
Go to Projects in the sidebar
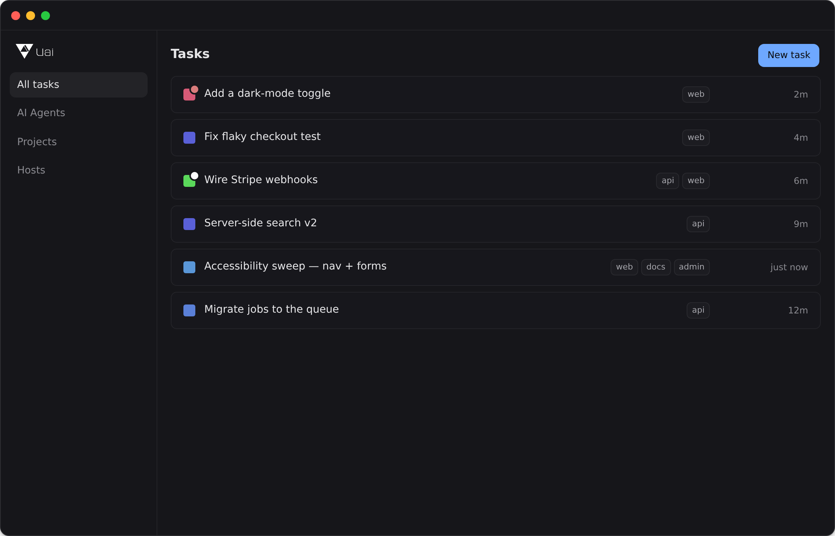(x=79, y=142)
